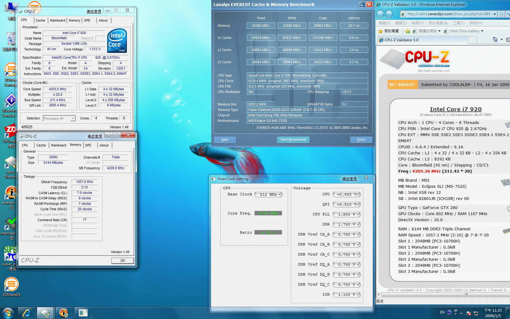Open the IE 檔案(F) menu
Image resolution: width=510 pixels, height=319 pixels.
pos(384,23)
